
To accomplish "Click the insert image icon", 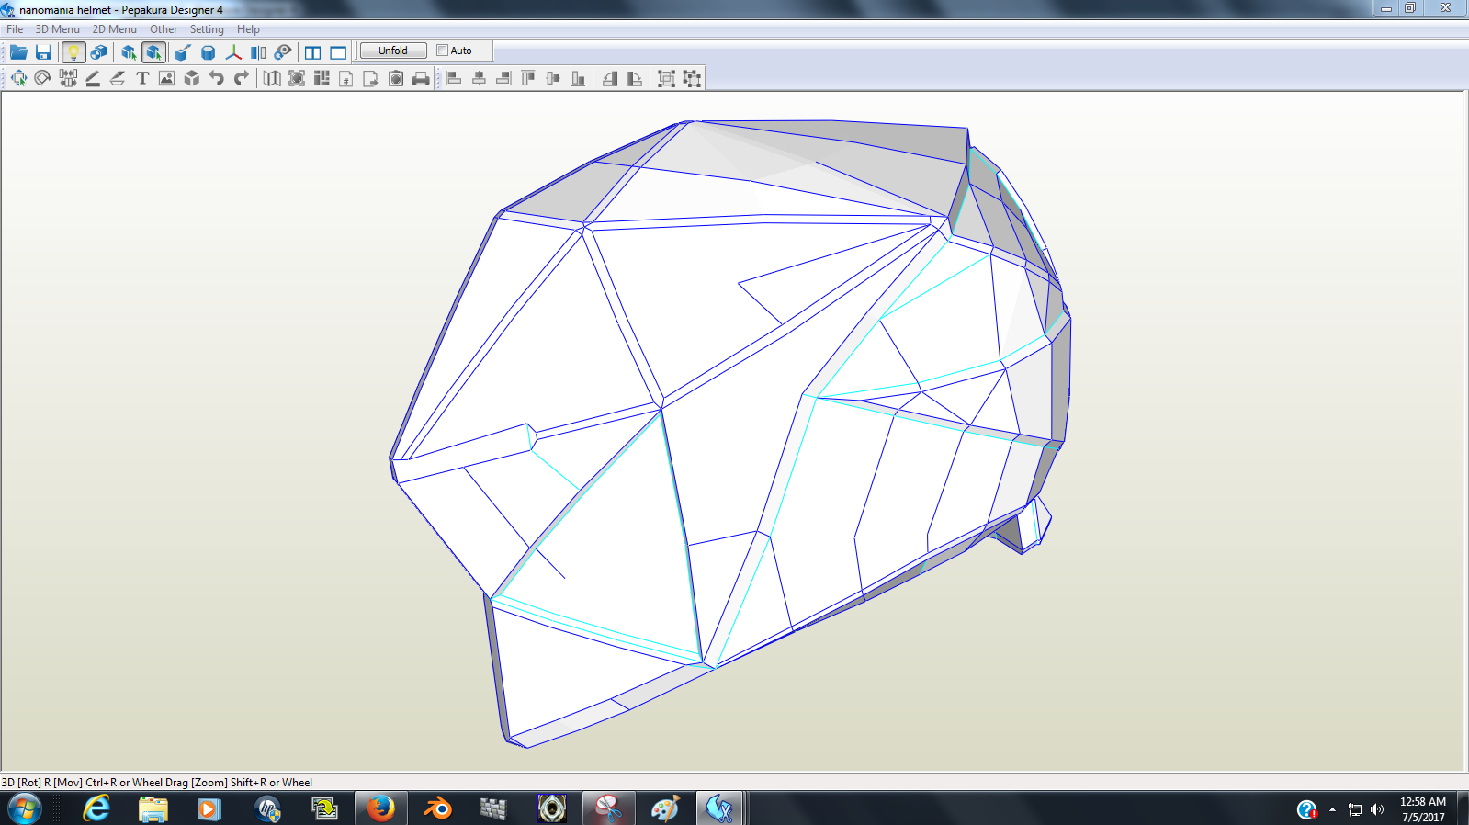I will pyautogui.click(x=166, y=78).
